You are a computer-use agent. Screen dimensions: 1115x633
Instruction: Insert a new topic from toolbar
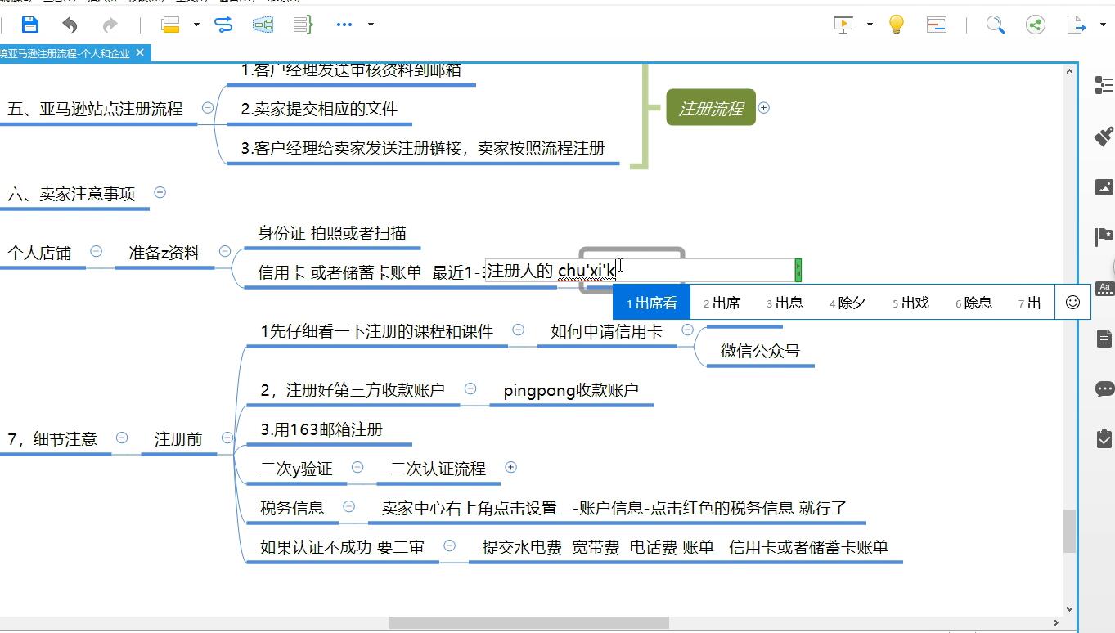point(171,25)
